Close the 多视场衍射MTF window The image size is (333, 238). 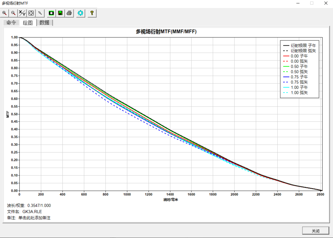[x=326, y=3]
